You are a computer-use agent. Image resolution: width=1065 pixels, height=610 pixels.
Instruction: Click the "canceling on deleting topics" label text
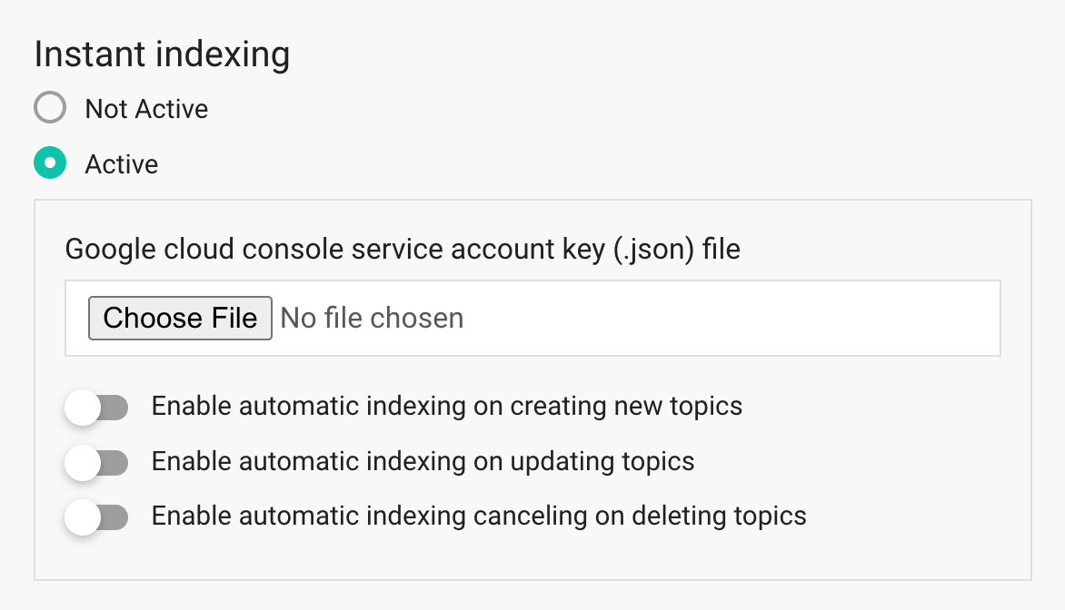pos(479,516)
